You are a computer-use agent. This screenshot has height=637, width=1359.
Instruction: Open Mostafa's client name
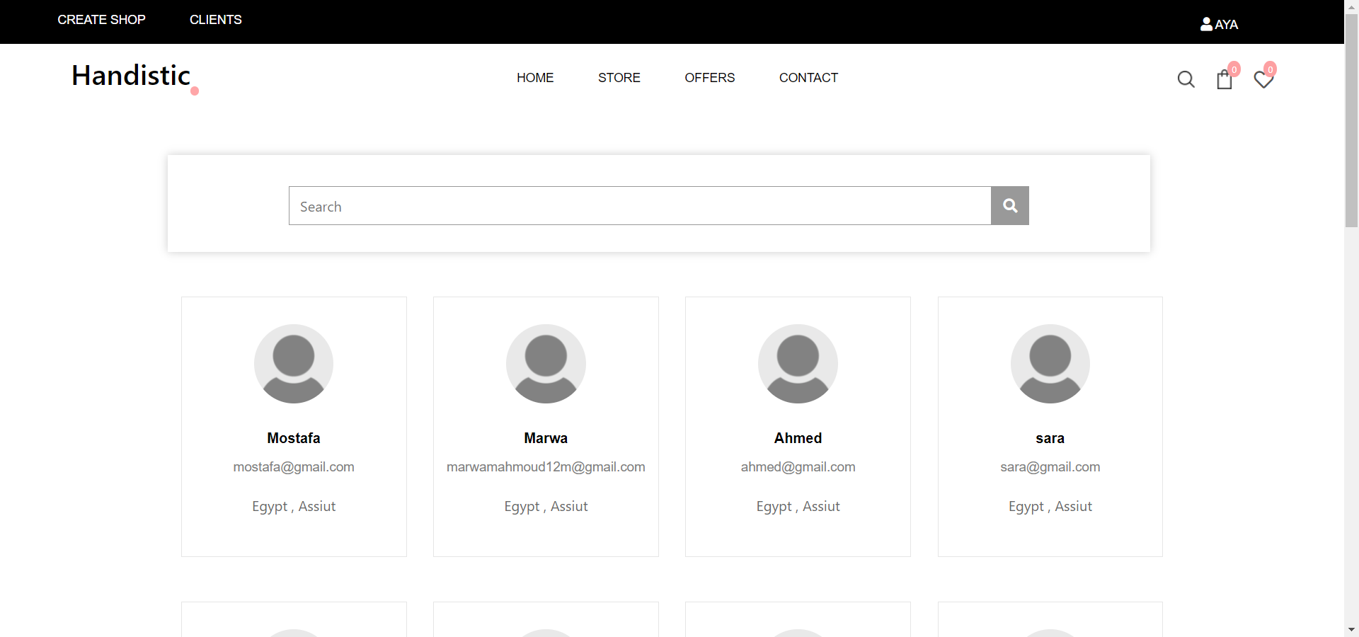coord(294,438)
